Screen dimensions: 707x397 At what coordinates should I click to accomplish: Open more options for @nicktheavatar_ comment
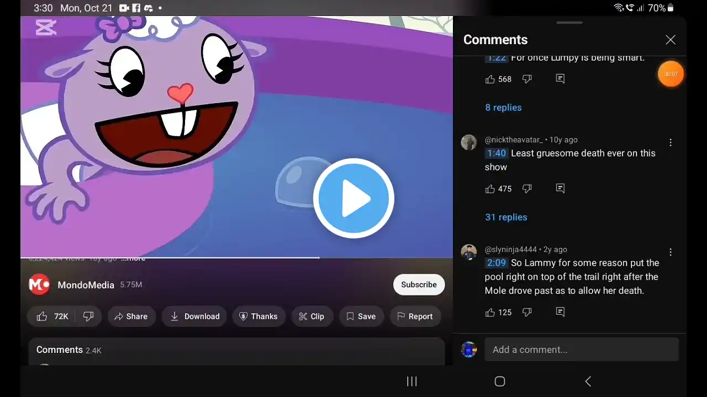[x=671, y=142]
